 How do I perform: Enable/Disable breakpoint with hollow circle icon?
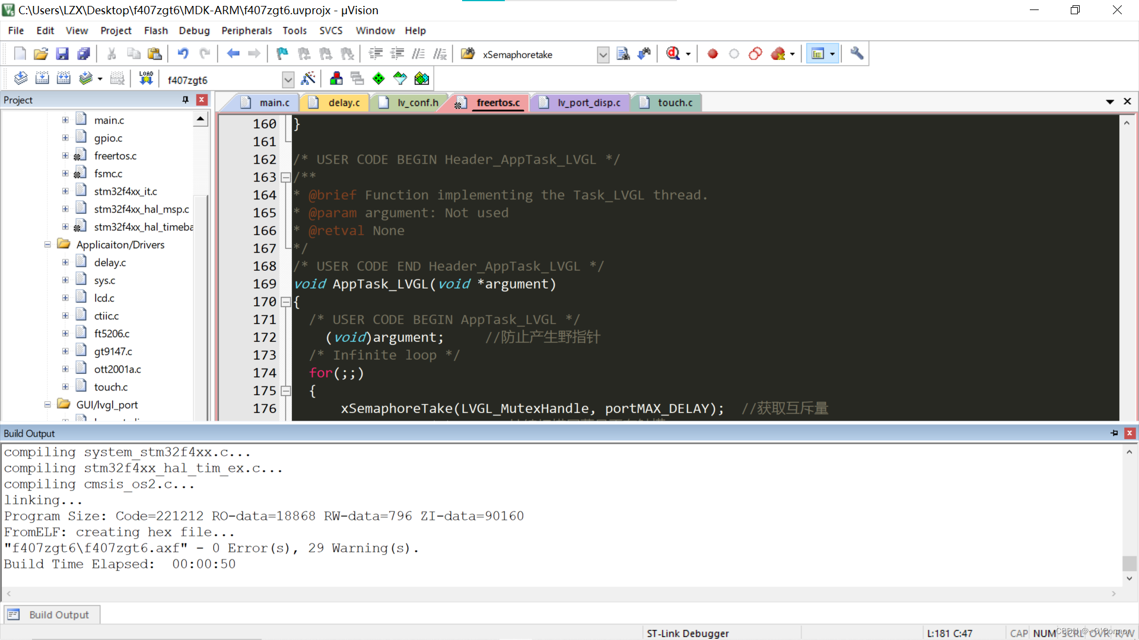pyautogui.click(x=734, y=53)
